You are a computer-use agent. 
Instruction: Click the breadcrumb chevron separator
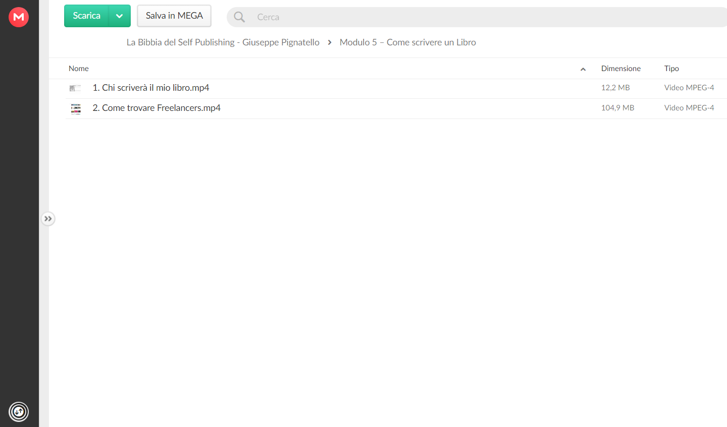point(330,42)
